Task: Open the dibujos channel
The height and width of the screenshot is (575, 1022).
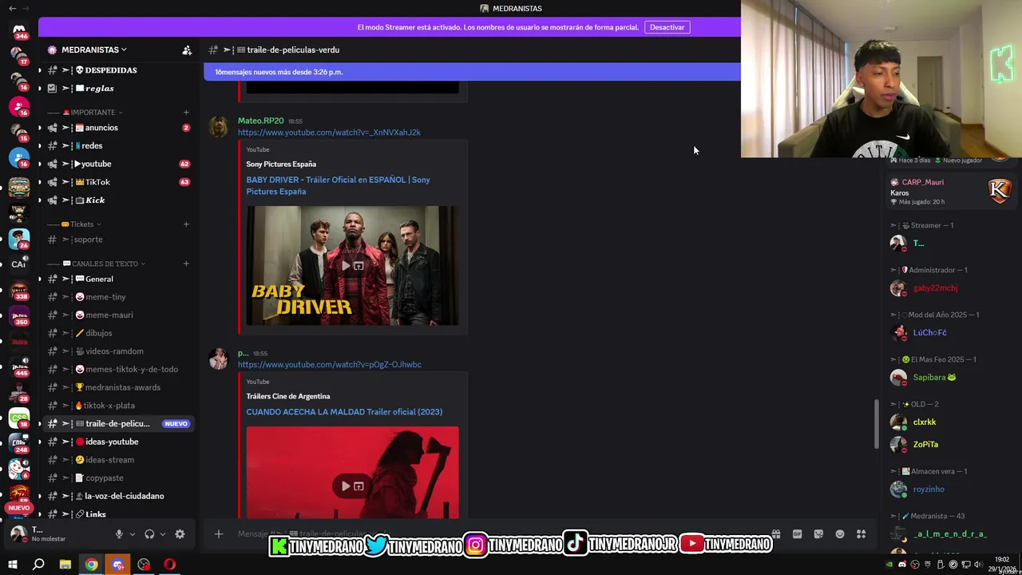Action: click(x=117, y=333)
